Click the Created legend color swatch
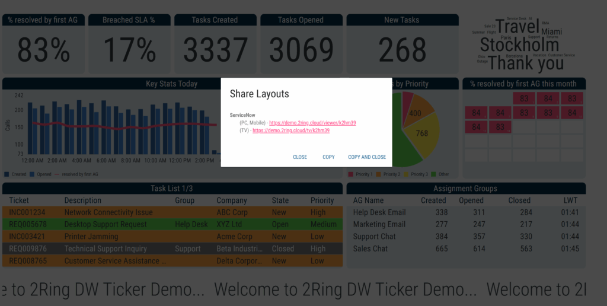The height and width of the screenshot is (306, 607). [7, 174]
